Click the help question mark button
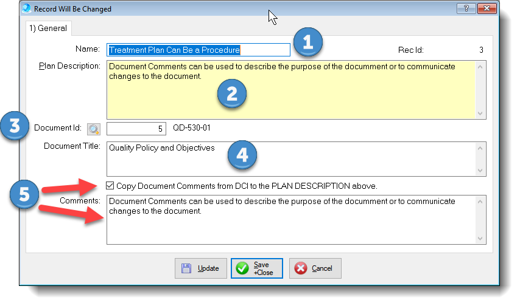The image size is (520, 306). (465, 10)
